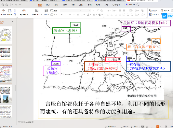
Task: Click the align right icon
Action: (x=116, y=14)
